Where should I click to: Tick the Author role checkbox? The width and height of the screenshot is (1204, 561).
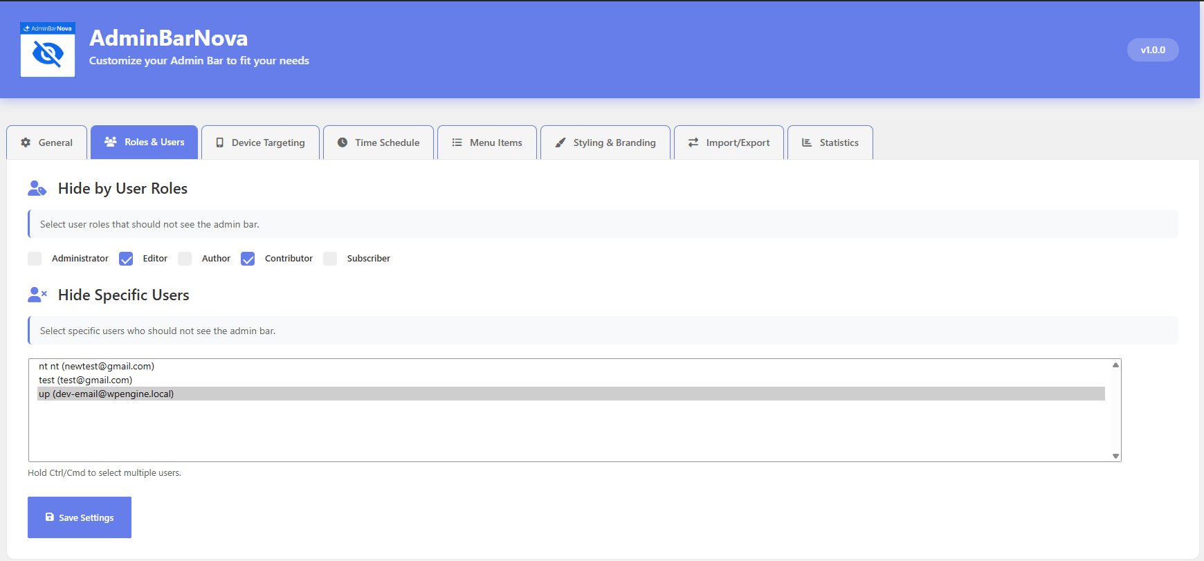tap(185, 259)
